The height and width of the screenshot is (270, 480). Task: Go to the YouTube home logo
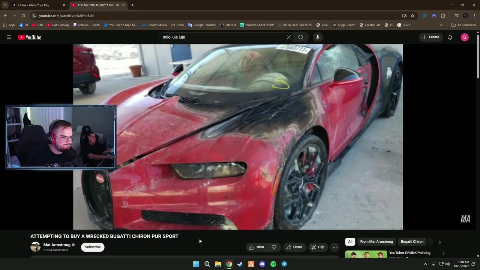pyautogui.click(x=30, y=37)
